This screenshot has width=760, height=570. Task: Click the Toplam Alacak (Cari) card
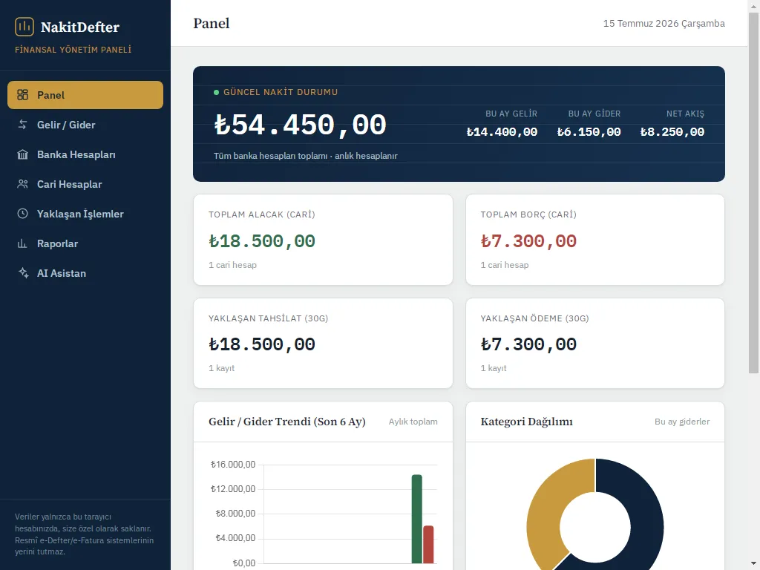click(x=324, y=240)
